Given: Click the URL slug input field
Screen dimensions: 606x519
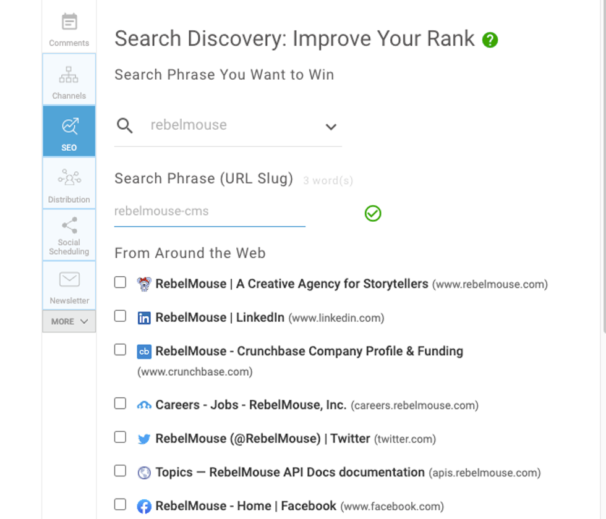Looking at the screenshot, I should pyautogui.click(x=210, y=211).
